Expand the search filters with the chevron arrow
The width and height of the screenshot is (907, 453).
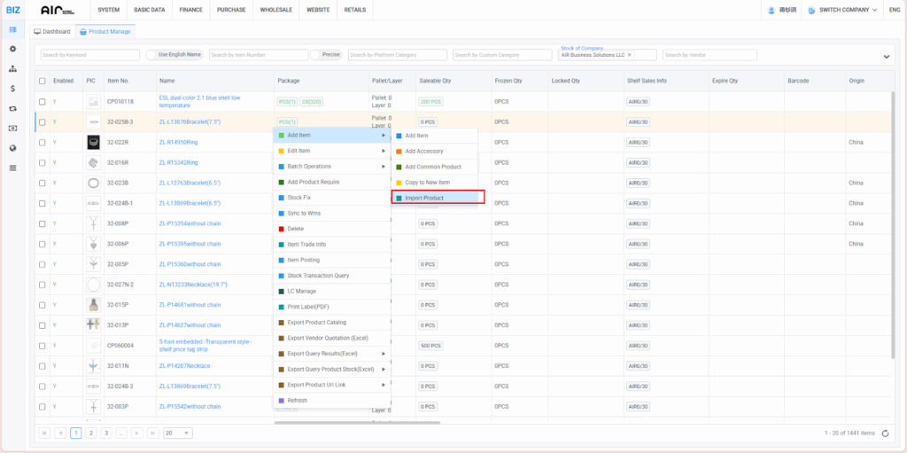click(x=887, y=57)
